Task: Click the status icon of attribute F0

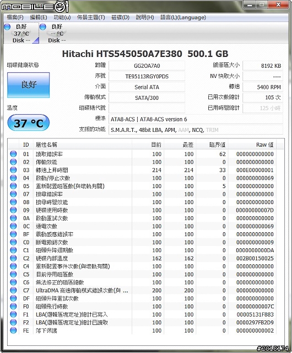Action: click(x=13, y=306)
